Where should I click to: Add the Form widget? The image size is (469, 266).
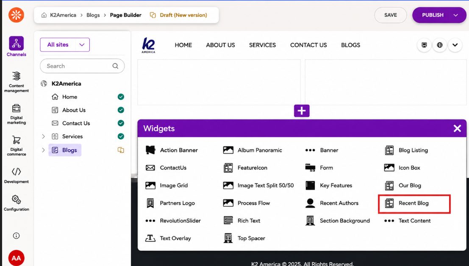(319, 168)
